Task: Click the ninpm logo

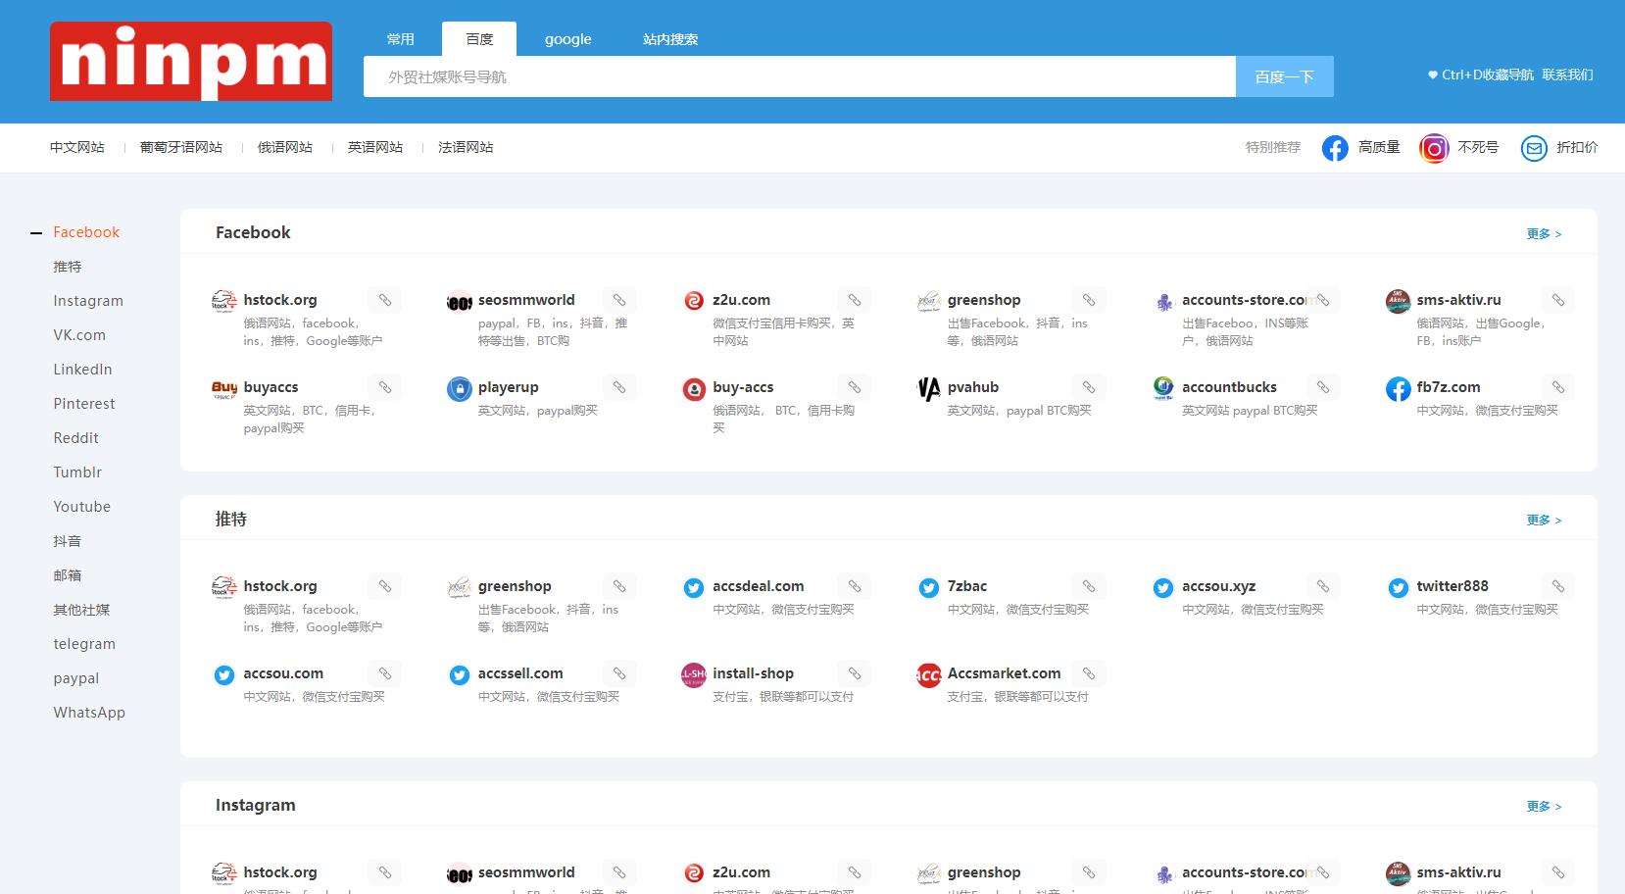Action: [191, 62]
